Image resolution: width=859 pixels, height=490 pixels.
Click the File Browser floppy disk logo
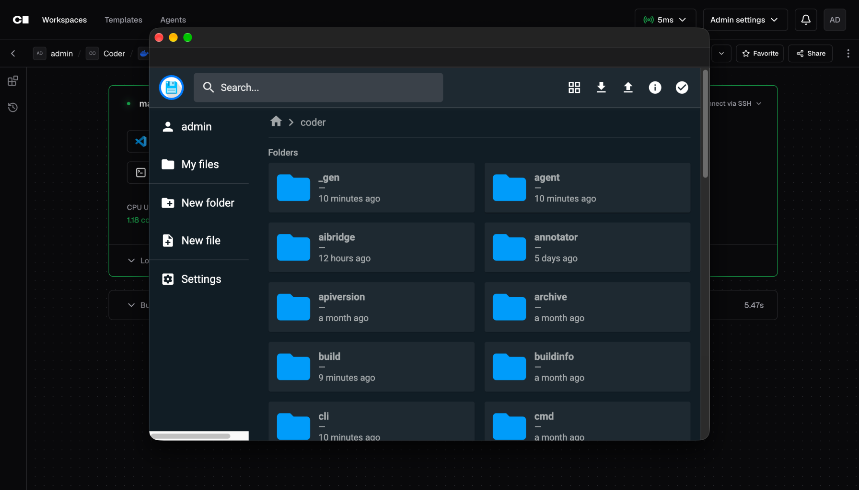pyautogui.click(x=171, y=88)
